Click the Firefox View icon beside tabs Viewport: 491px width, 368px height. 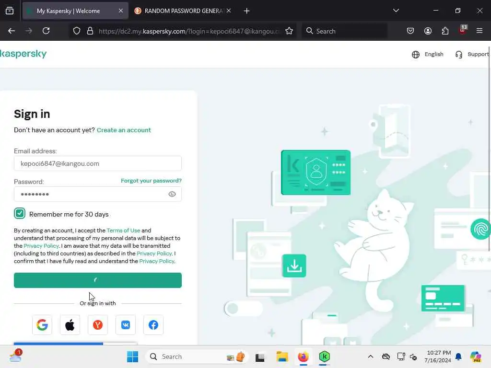[x=10, y=11]
